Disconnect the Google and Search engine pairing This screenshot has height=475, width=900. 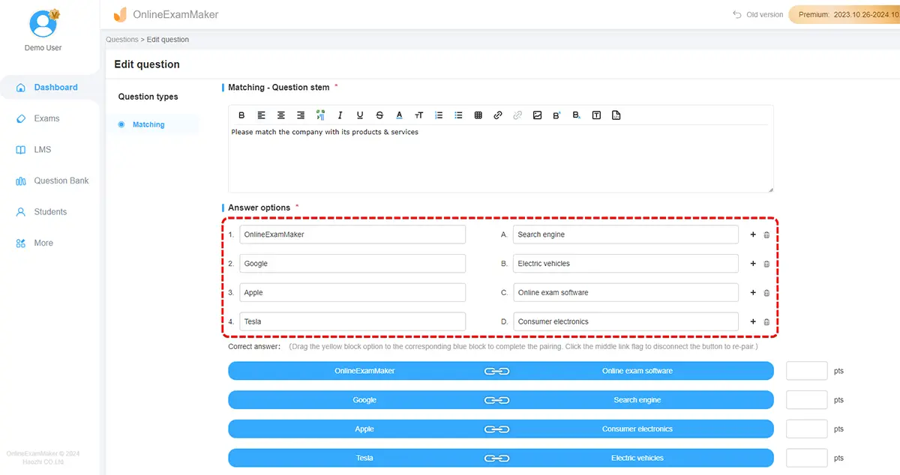[x=496, y=400]
